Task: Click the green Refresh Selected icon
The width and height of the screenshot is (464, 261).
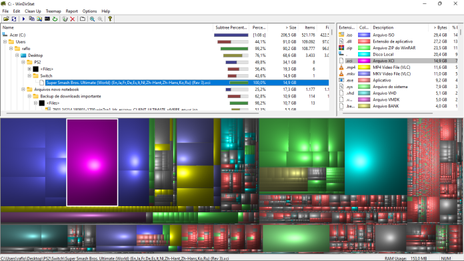Action: [55, 19]
